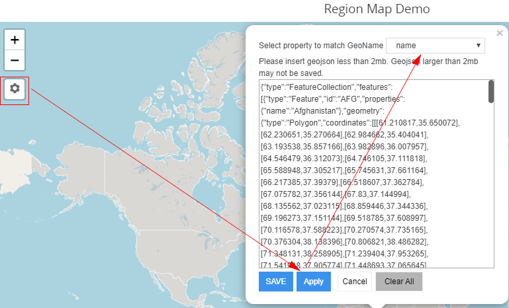The height and width of the screenshot is (308, 509).
Task: Zoom out of the map
Action: pos(15,60)
